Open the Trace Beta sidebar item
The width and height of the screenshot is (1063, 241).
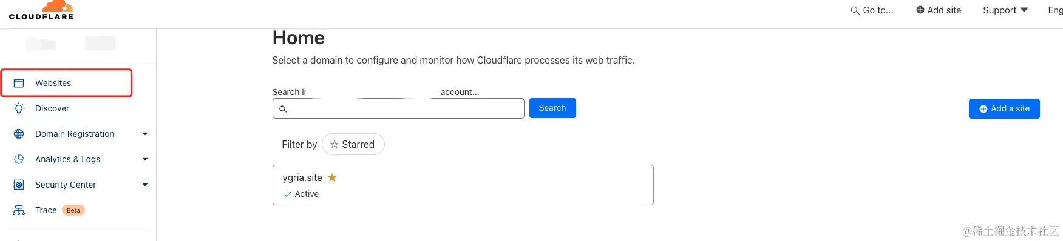coord(74,210)
